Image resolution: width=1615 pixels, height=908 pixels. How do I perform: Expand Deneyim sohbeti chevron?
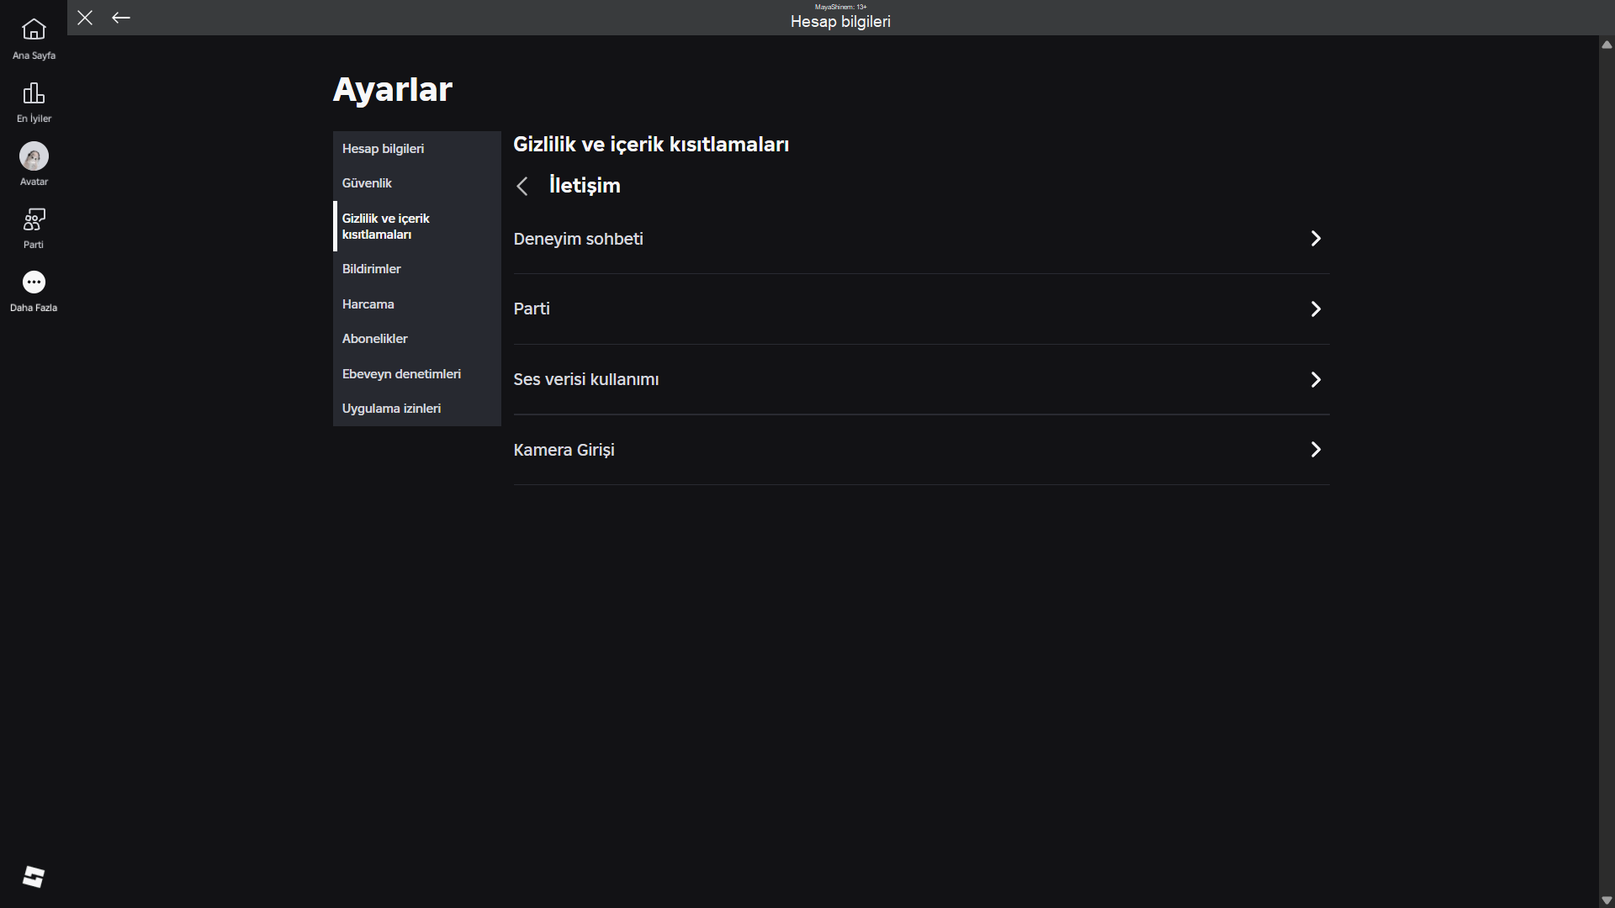[x=1316, y=239]
